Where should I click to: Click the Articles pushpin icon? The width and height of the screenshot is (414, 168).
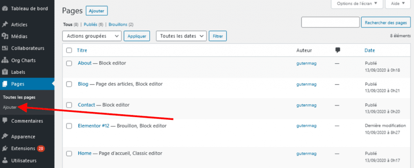point(5,25)
